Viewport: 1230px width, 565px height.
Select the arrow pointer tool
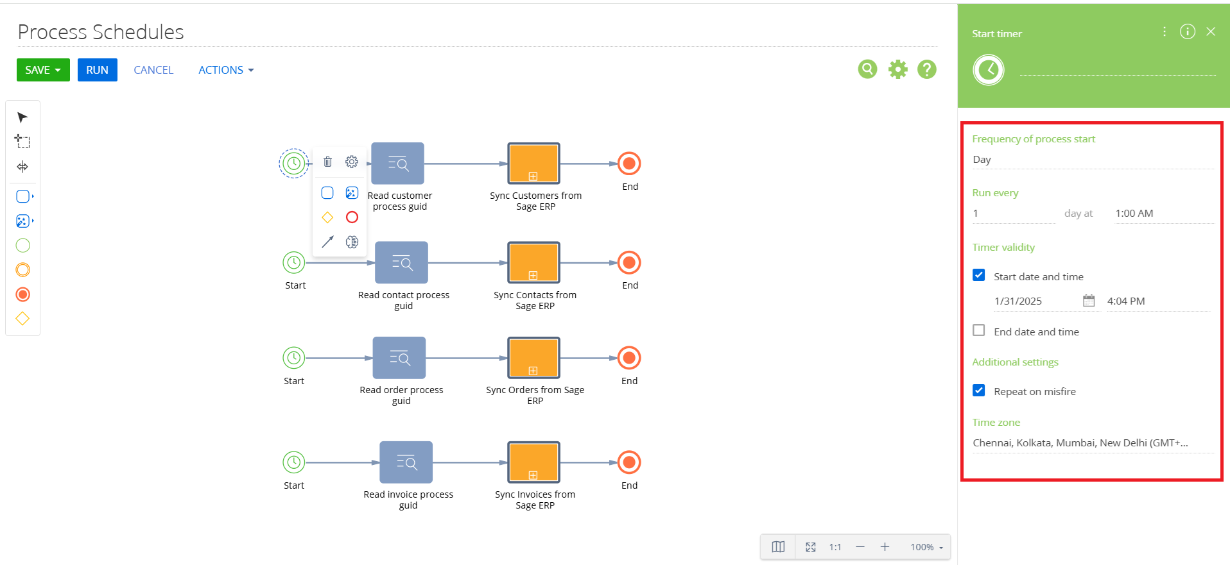click(x=22, y=117)
